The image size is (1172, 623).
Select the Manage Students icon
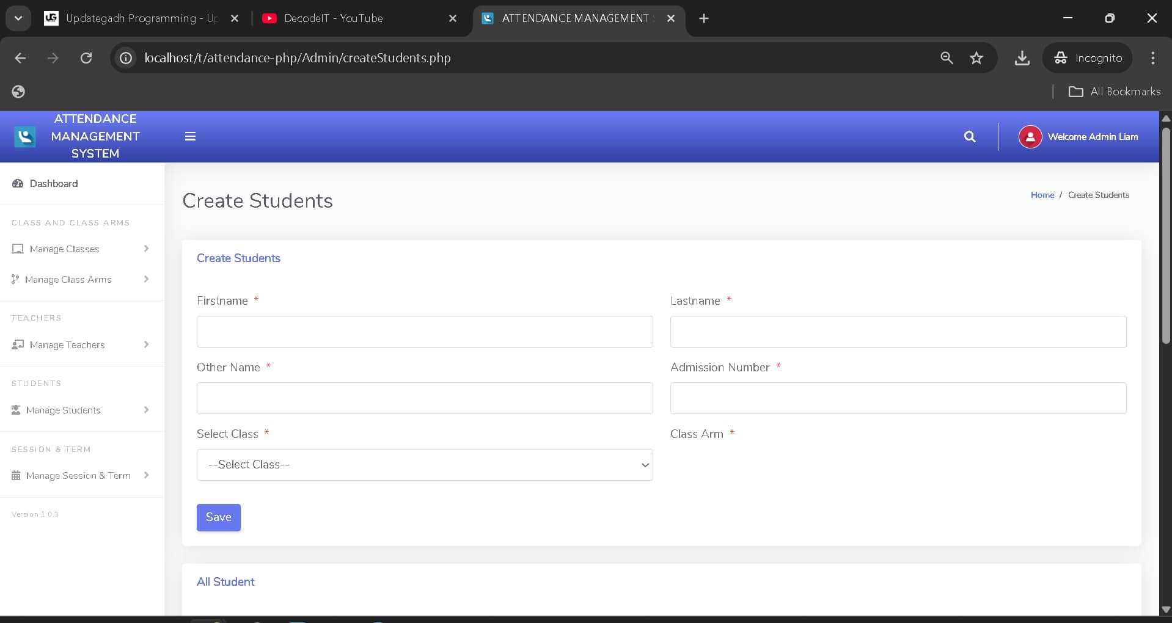click(15, 410)
